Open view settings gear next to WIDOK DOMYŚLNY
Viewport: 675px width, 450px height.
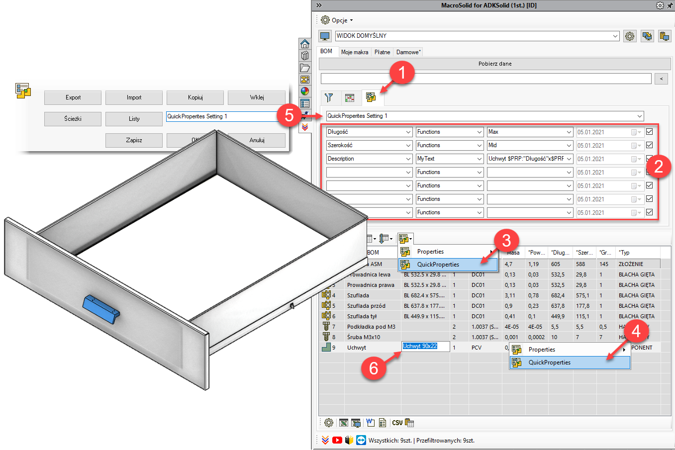coord(630,36)
